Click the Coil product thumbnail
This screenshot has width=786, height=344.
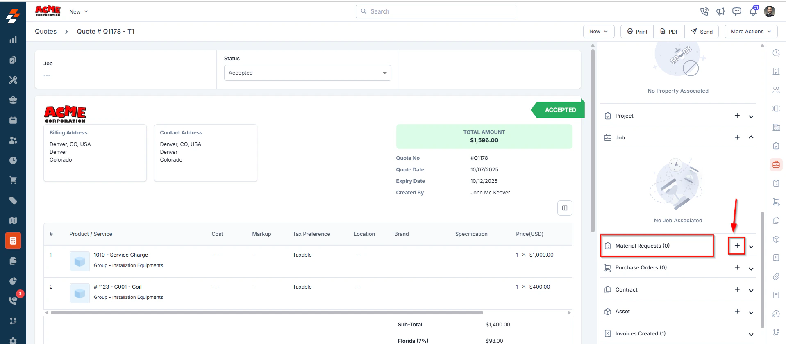pos(80,293)
